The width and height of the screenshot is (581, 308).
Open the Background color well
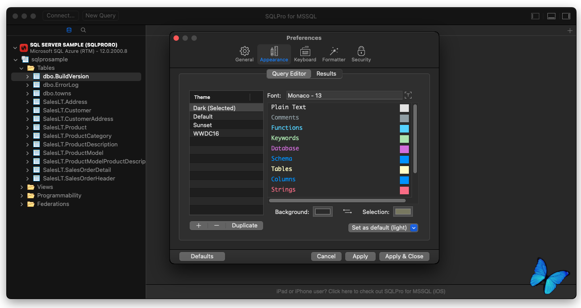(x=323, y=212)
